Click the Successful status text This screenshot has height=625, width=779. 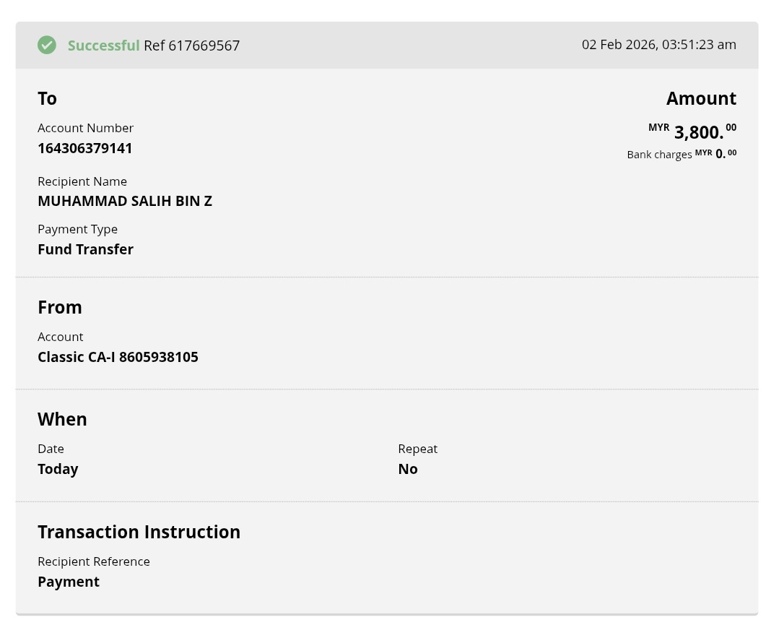pyautogui.click(x=103, y=46)
